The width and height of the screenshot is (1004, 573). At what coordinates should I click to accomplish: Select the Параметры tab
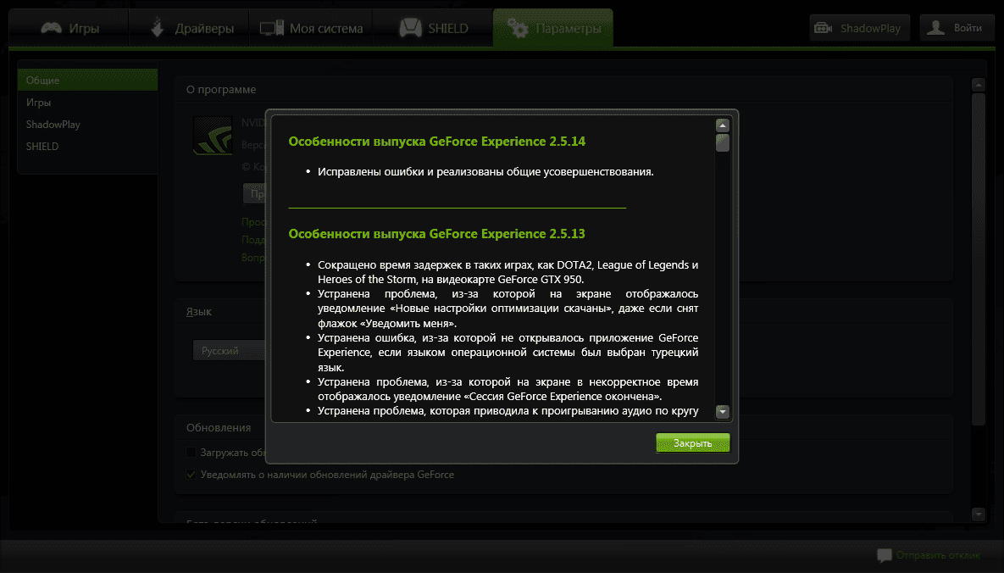point(553,28)
